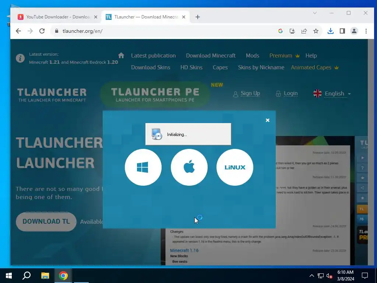
Task: Show hidden system tray icons
Action: click(x=311, y=276)
